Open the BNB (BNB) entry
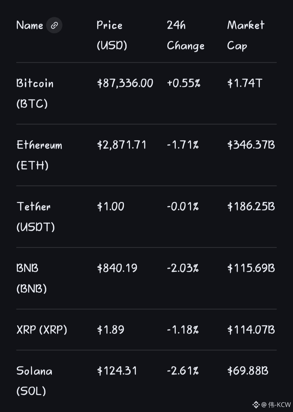This screenshot has height=412, width=293. click(x=31, y=278)
